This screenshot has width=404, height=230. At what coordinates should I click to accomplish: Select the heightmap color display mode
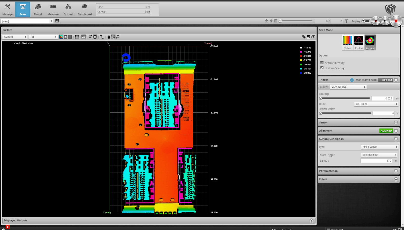pyautogui.click(x=61, y=37)
